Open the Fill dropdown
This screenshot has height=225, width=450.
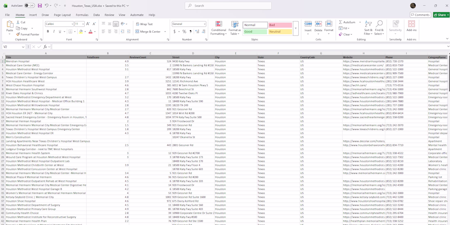click(x=344, y=28)
